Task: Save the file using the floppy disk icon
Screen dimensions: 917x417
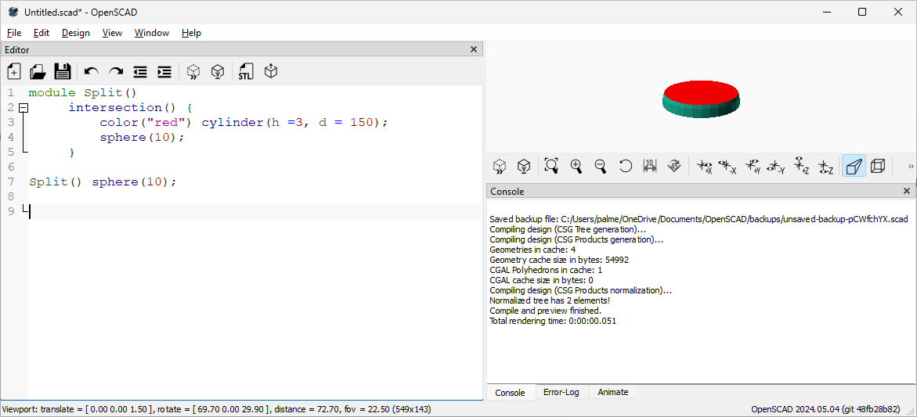Action: click(63, 72)
